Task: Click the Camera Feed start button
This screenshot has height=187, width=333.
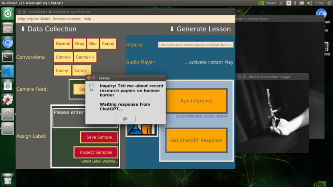Action: click(x=79, y=89)
